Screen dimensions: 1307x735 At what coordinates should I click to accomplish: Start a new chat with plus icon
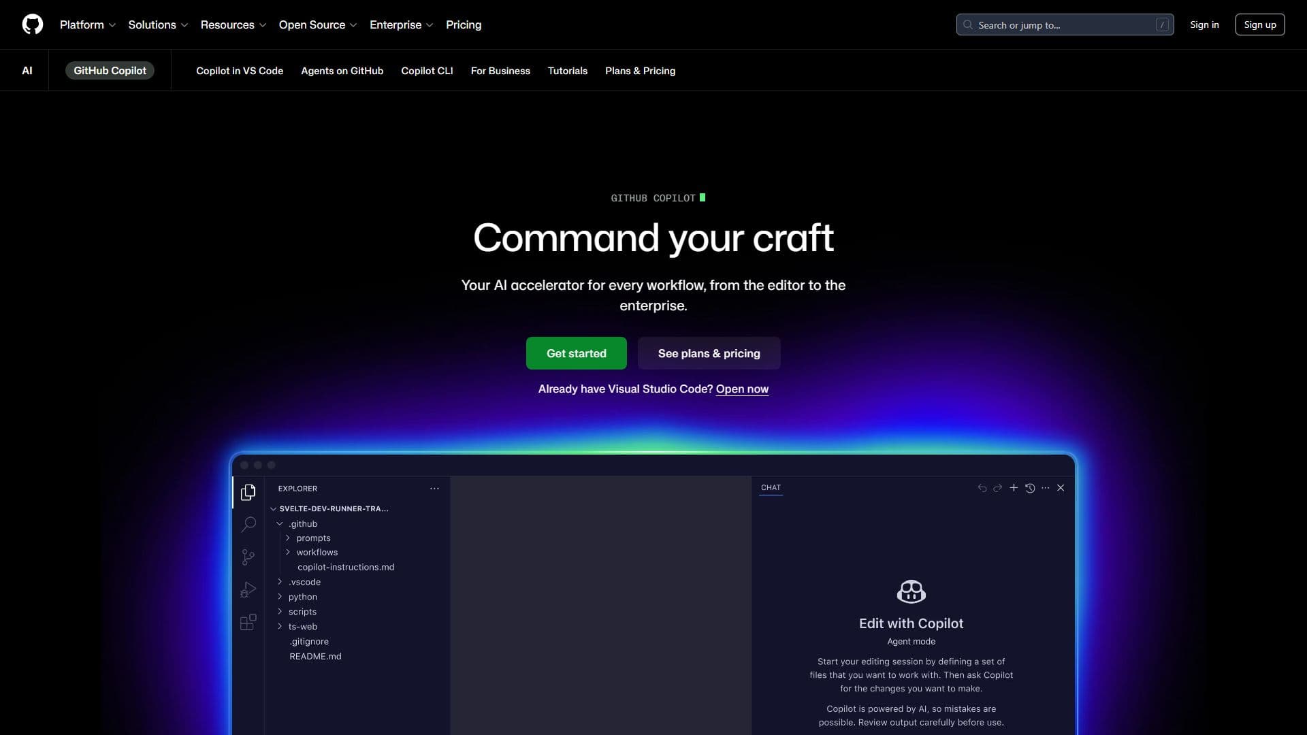[x=1014, y=488]
